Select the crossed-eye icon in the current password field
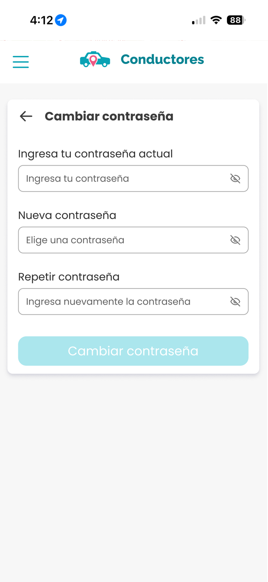The image size is (268, 582). (x=236, y=178)
